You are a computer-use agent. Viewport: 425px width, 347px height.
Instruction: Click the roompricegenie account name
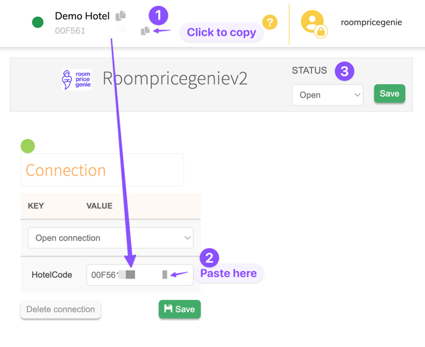coord(371,22)
